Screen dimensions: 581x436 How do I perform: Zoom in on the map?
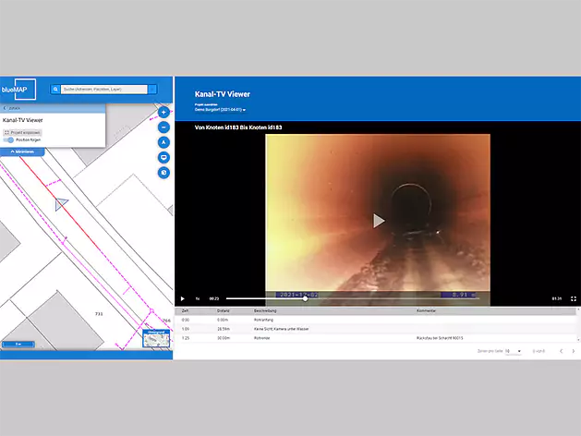(x=163, y=111)
